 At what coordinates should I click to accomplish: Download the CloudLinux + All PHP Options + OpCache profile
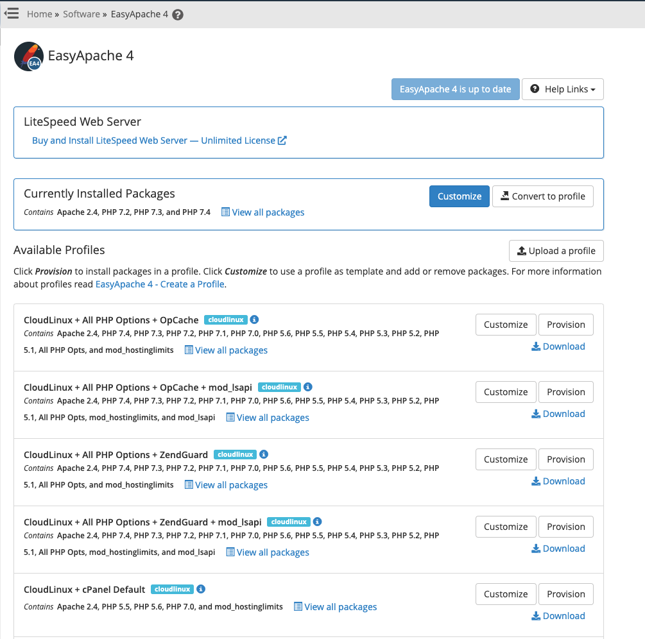(x=558, y=346)
